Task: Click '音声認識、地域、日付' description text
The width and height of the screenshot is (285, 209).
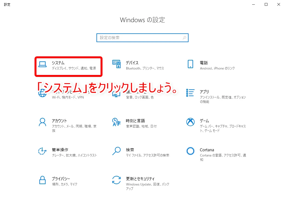Action: point(141,126)
